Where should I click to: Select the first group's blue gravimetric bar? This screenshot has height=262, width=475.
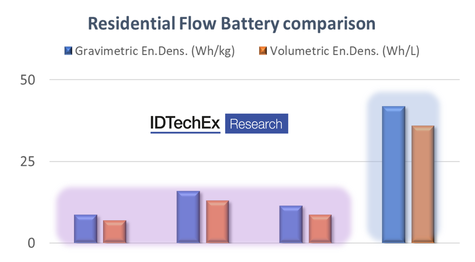pyautogui.click(x=85, y=229)
